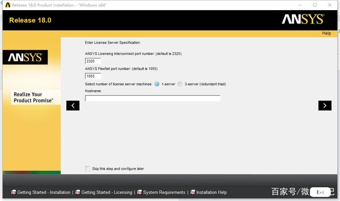The height and width of the screenshot is (201, 340).
Task: Close the Product Installation window
Action: point(329,5)
